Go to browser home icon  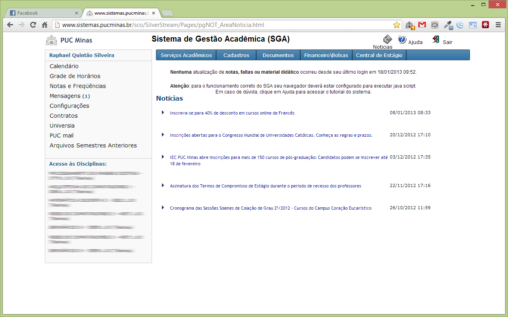click(x=44, y=25)
